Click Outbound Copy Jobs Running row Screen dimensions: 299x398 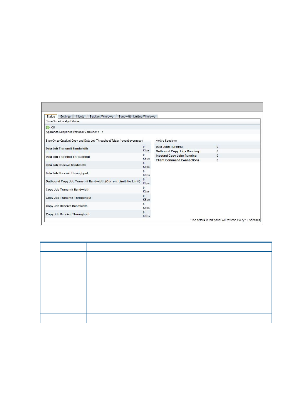point(207,151)
